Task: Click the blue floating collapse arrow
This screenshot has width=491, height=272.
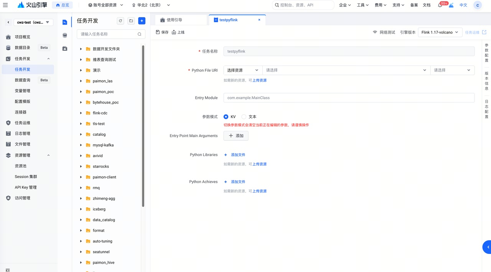Action: tap(487, 247)
